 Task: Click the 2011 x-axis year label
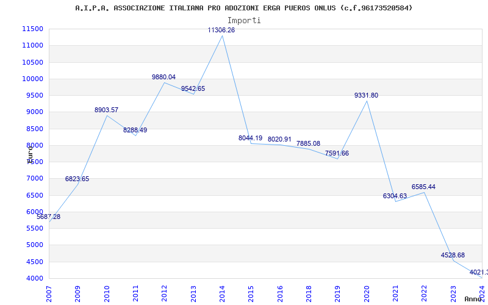pyautogui.click(x=135, y=293)
